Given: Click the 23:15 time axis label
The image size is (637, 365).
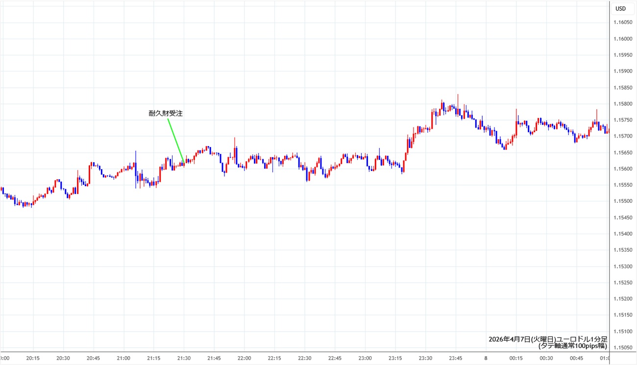Looking at the screenshot, I should point(395,358).
